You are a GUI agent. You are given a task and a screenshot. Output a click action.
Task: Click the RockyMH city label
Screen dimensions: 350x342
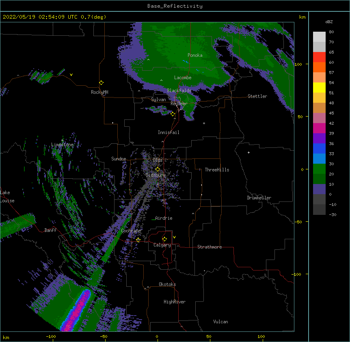pos(99,92)
